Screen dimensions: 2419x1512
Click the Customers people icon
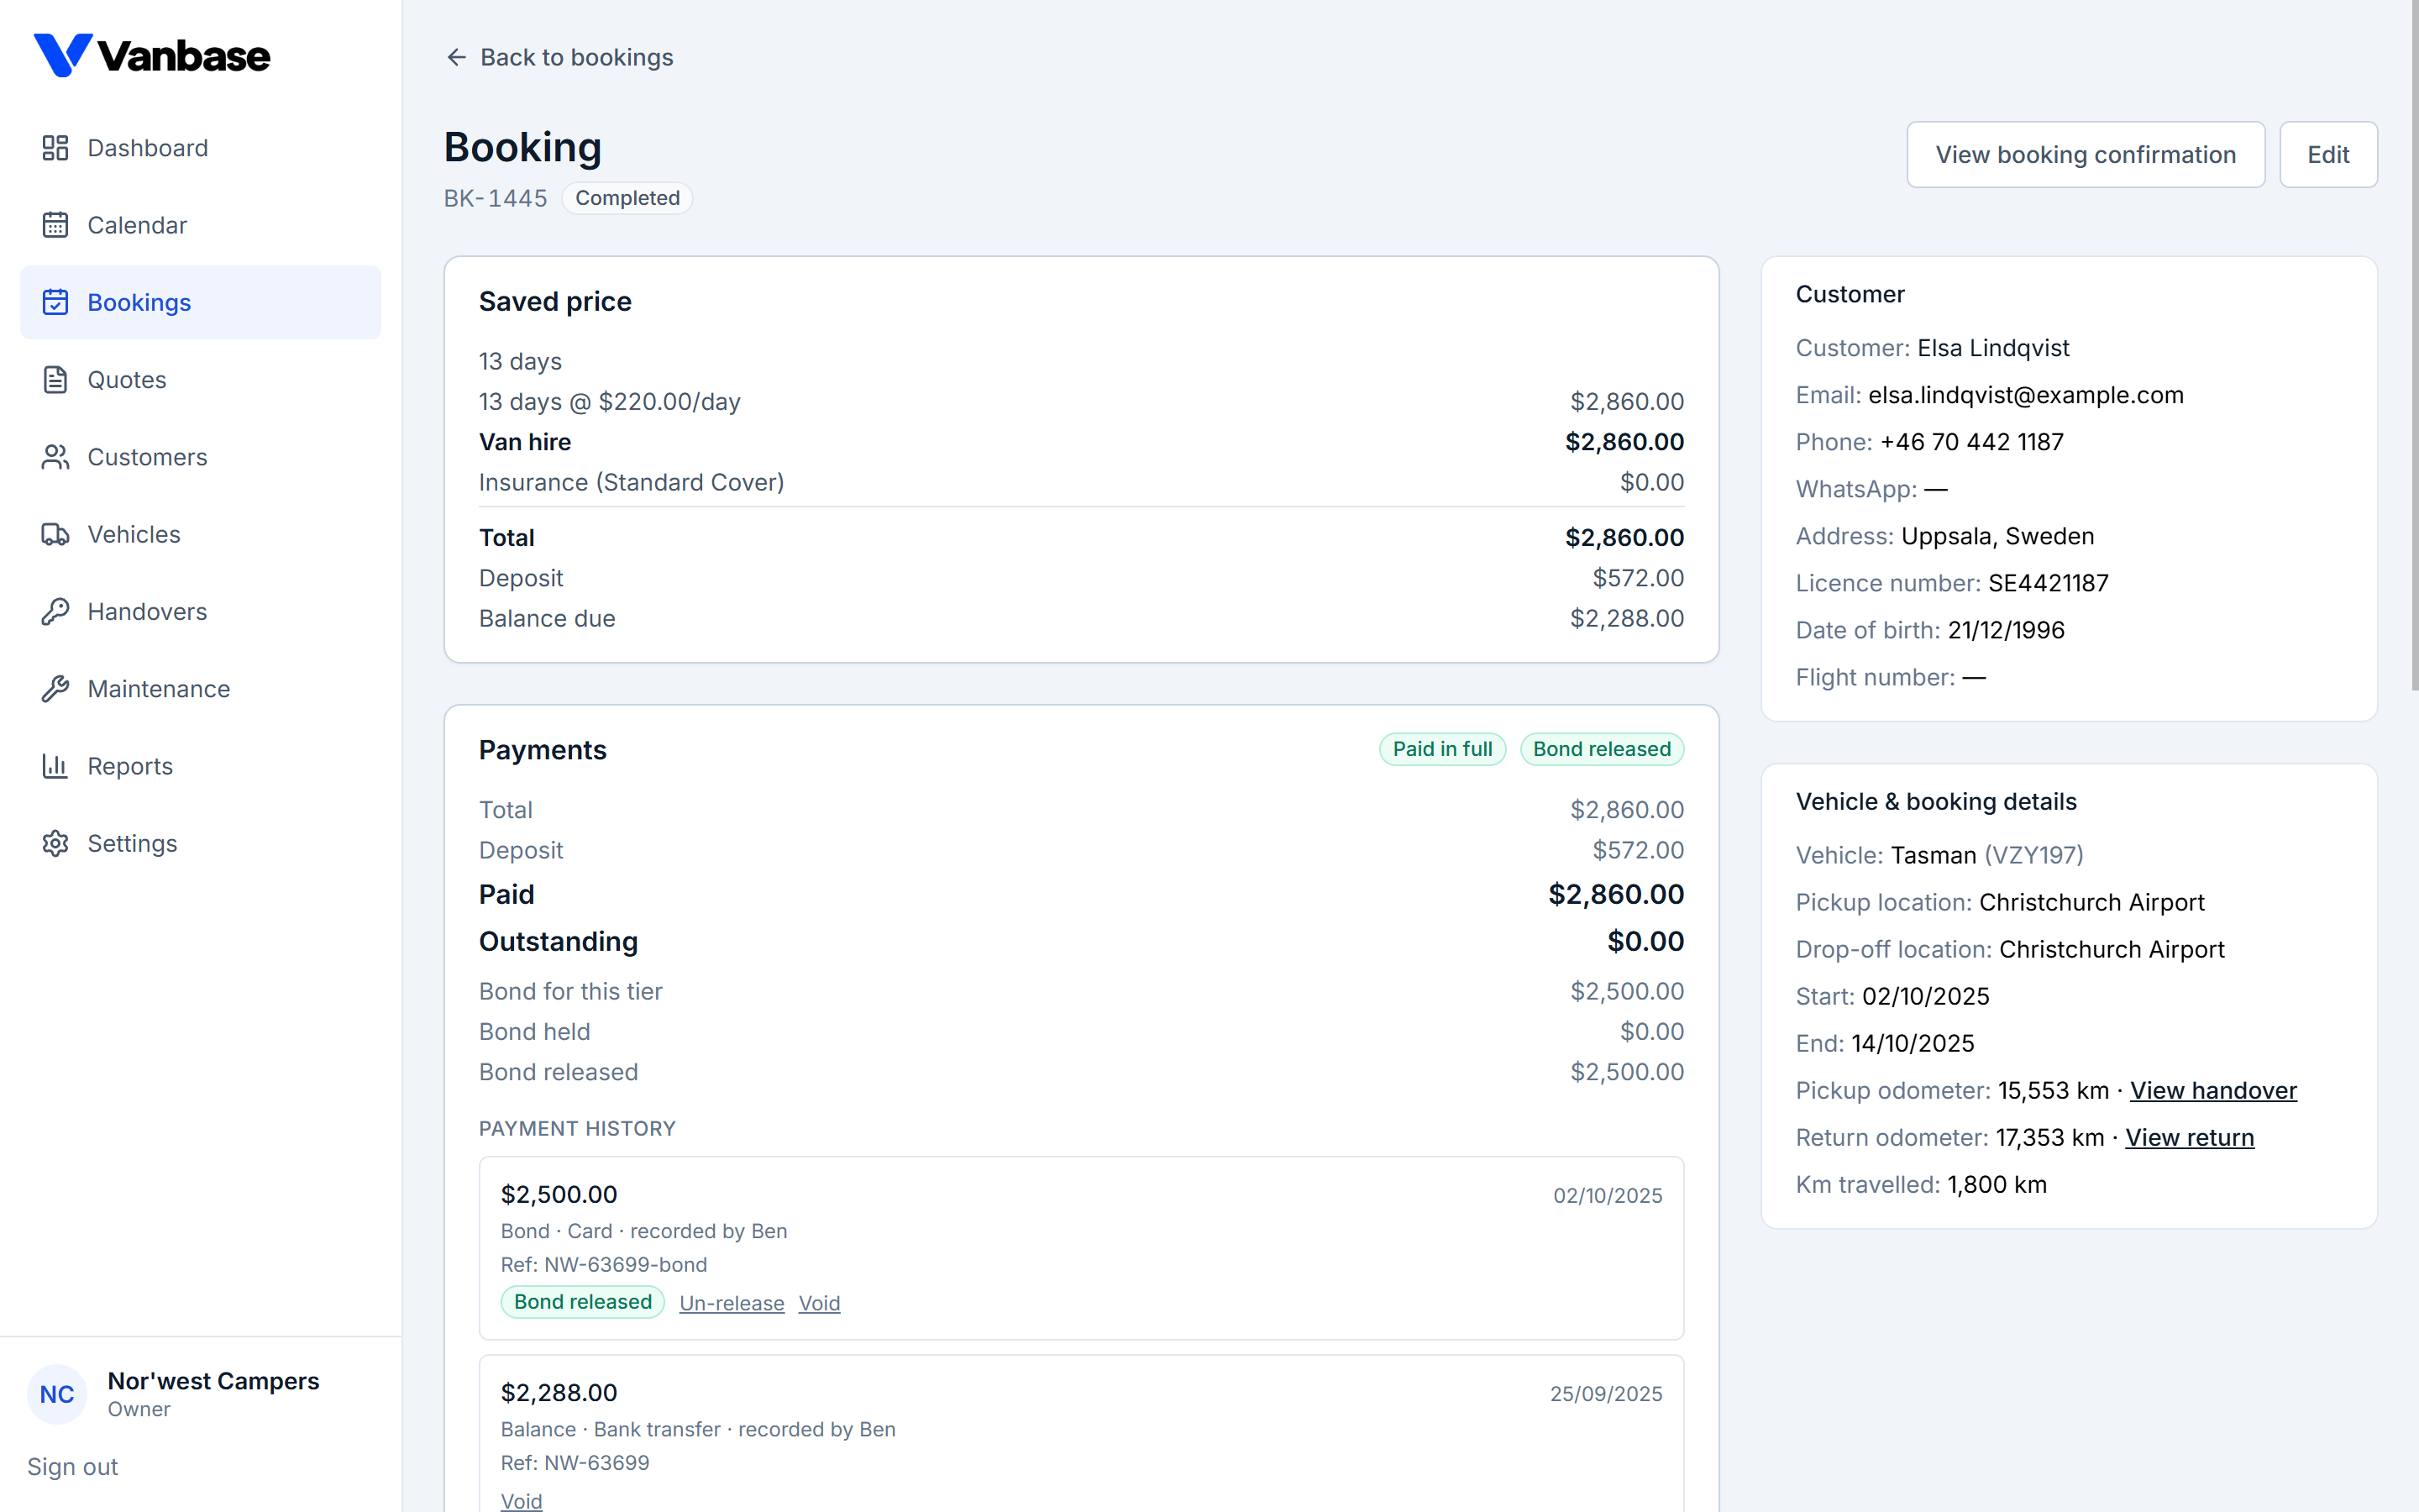pos(55,457)
